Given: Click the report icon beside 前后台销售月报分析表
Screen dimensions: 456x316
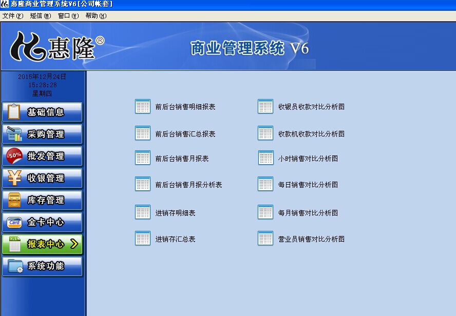Looking at the screenshot, I should (x=143, y=184).
